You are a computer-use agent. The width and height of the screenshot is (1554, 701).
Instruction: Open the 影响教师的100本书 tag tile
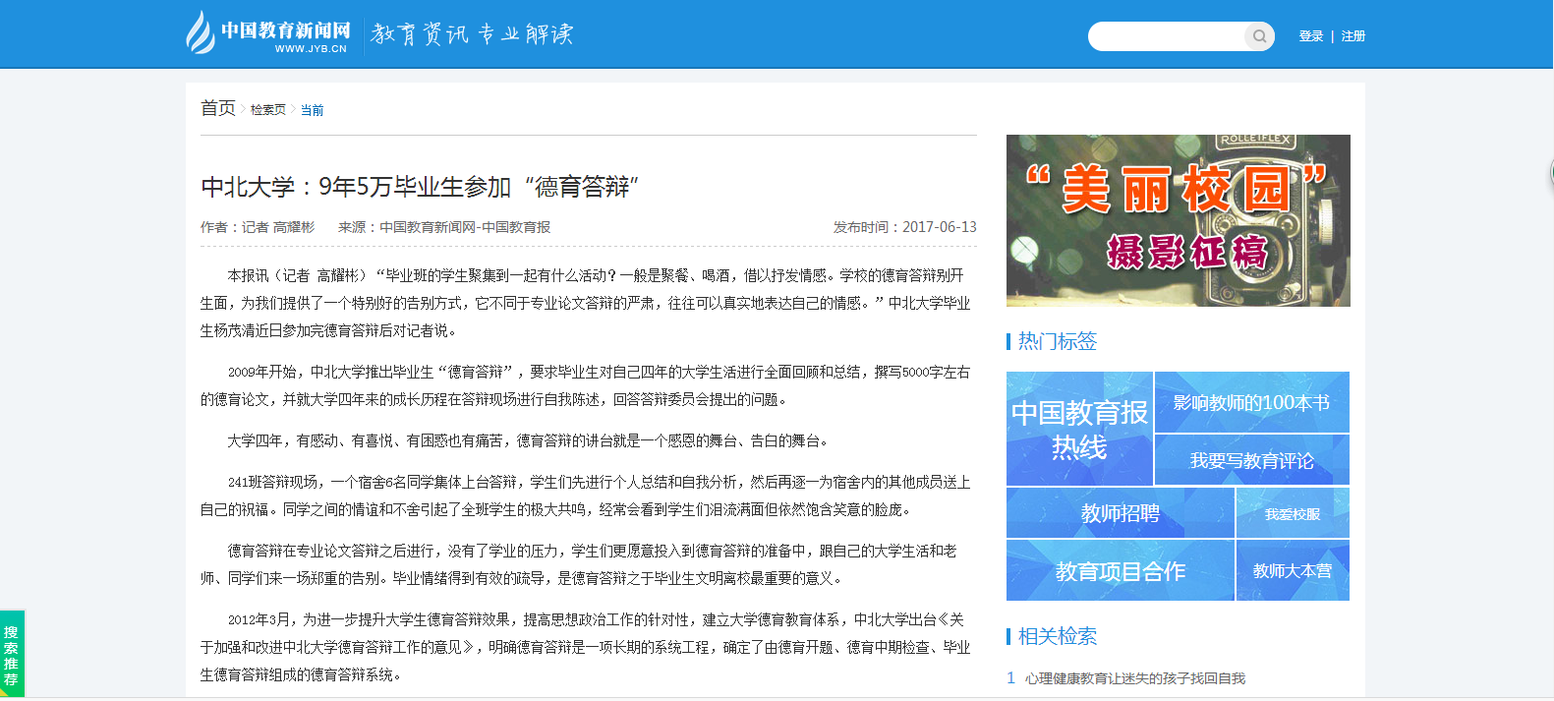point(1251,402)
